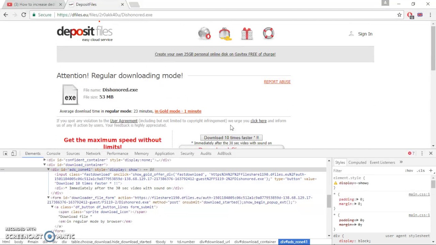Close the DepositFiles browser tab

122,4
